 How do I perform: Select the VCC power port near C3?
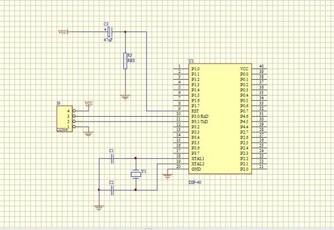(x=63, y=32)
